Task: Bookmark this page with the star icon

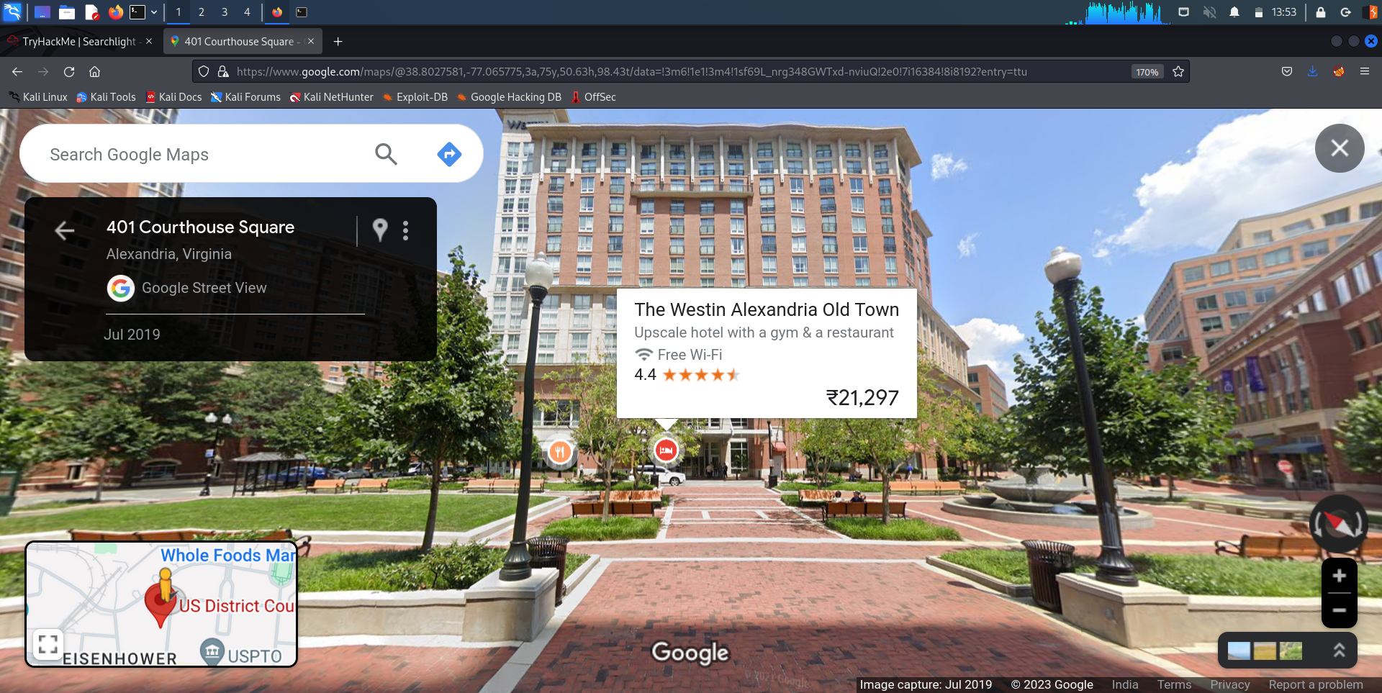Action: (1178, 71)
